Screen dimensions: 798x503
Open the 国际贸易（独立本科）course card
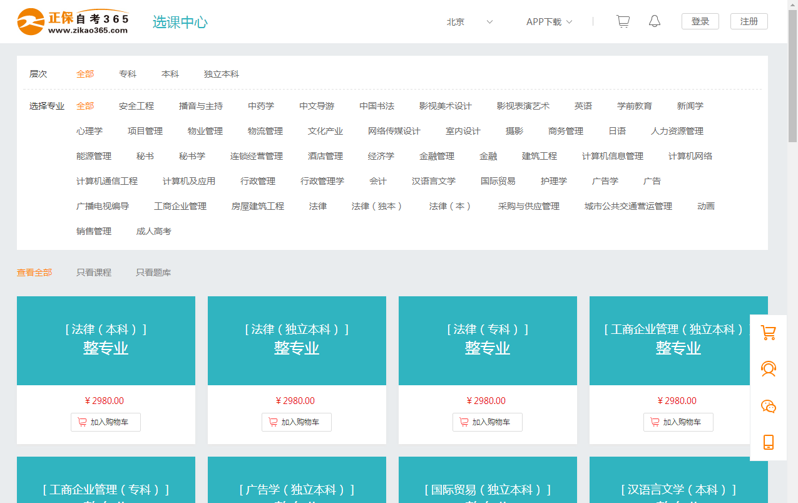(x=488, y=480)
